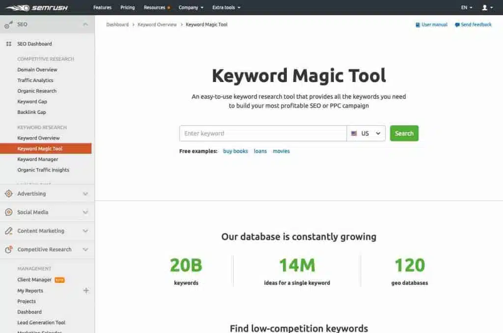Open Traffic Analytics in sidebar
Image resolution: width=503 pixels, height=333 pixels.
[x=35, y=80]
